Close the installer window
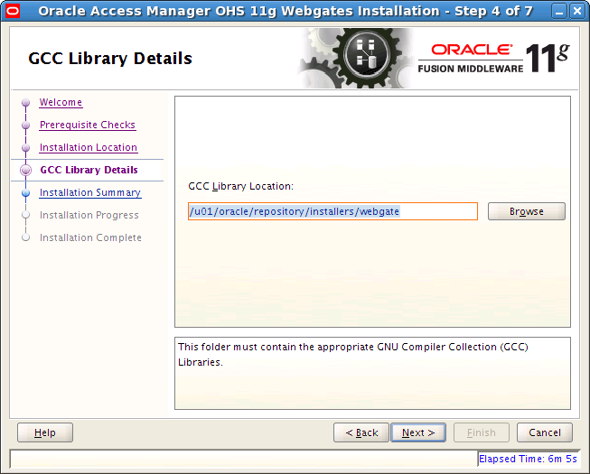This screenshot has width=590, height=474. 576,11
